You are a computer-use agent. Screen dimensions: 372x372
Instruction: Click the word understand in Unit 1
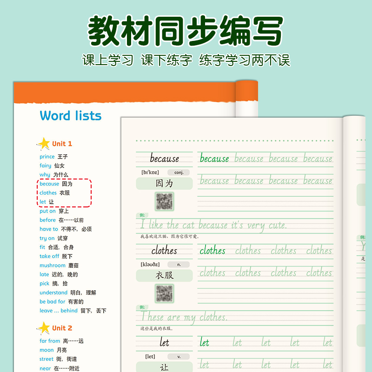(54, 293)
